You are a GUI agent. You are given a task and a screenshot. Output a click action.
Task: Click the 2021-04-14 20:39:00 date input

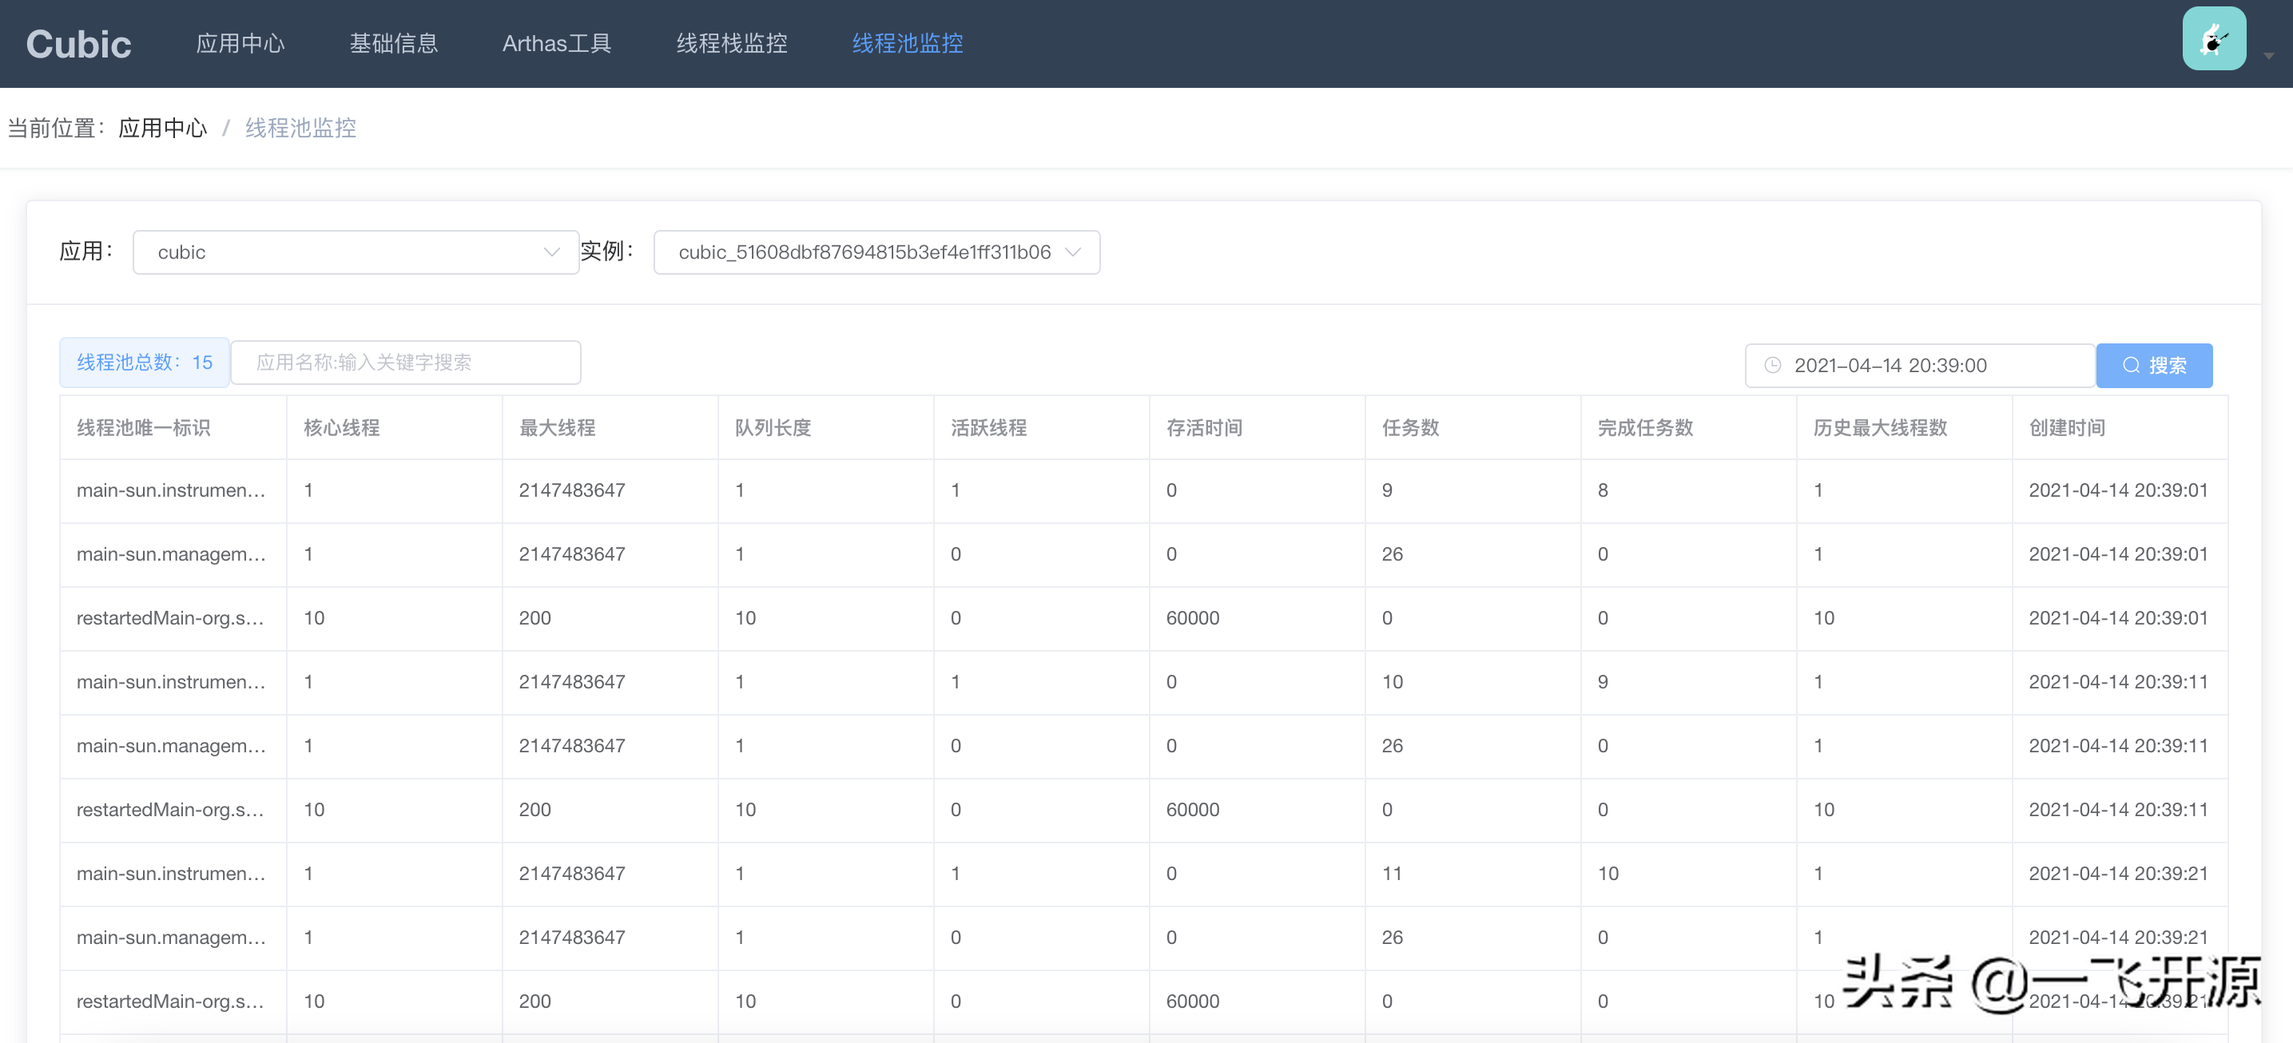1920,365
